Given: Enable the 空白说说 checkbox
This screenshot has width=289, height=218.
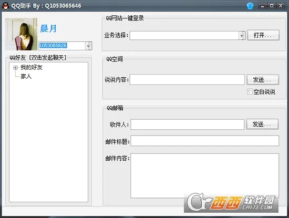Looking at the screenshot, I should coord(250,91).
